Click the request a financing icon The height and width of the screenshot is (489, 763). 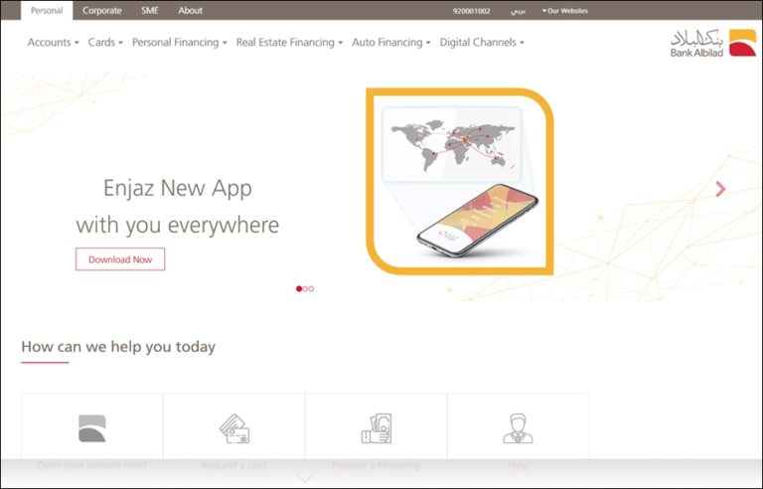pyautogui.click(x=377, y=428)
